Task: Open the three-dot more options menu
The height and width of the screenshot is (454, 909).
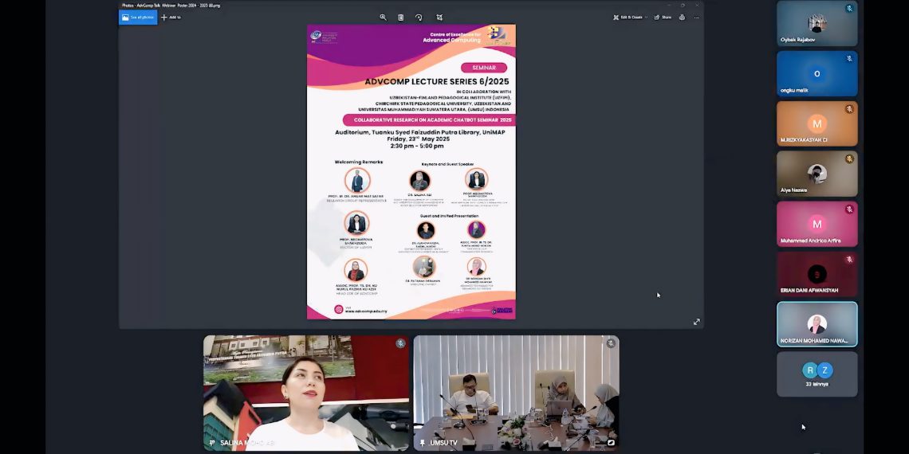Action: pyautogui.click(x=697, y=18)
